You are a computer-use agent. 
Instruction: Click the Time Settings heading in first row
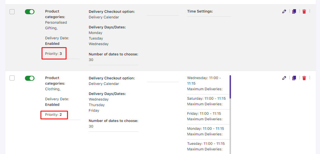pos(200,11)
